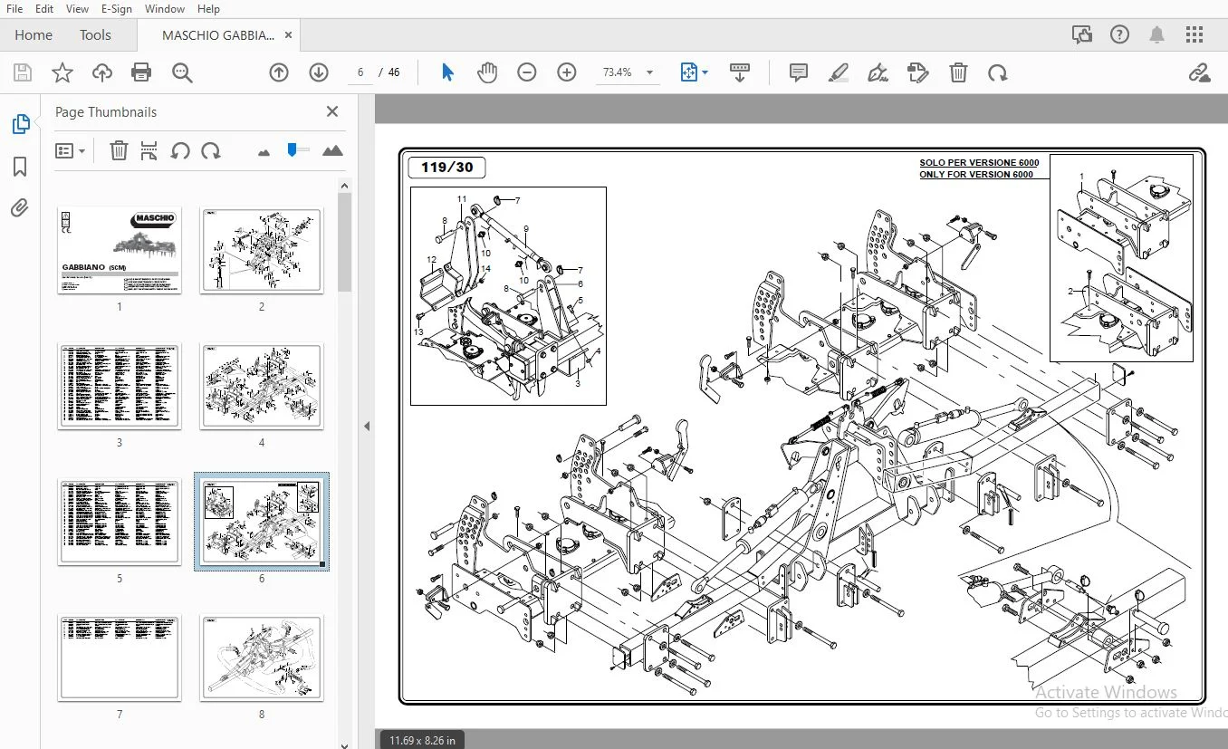Click the thumbnails panel scroll up arrow

tap(344, 186)
